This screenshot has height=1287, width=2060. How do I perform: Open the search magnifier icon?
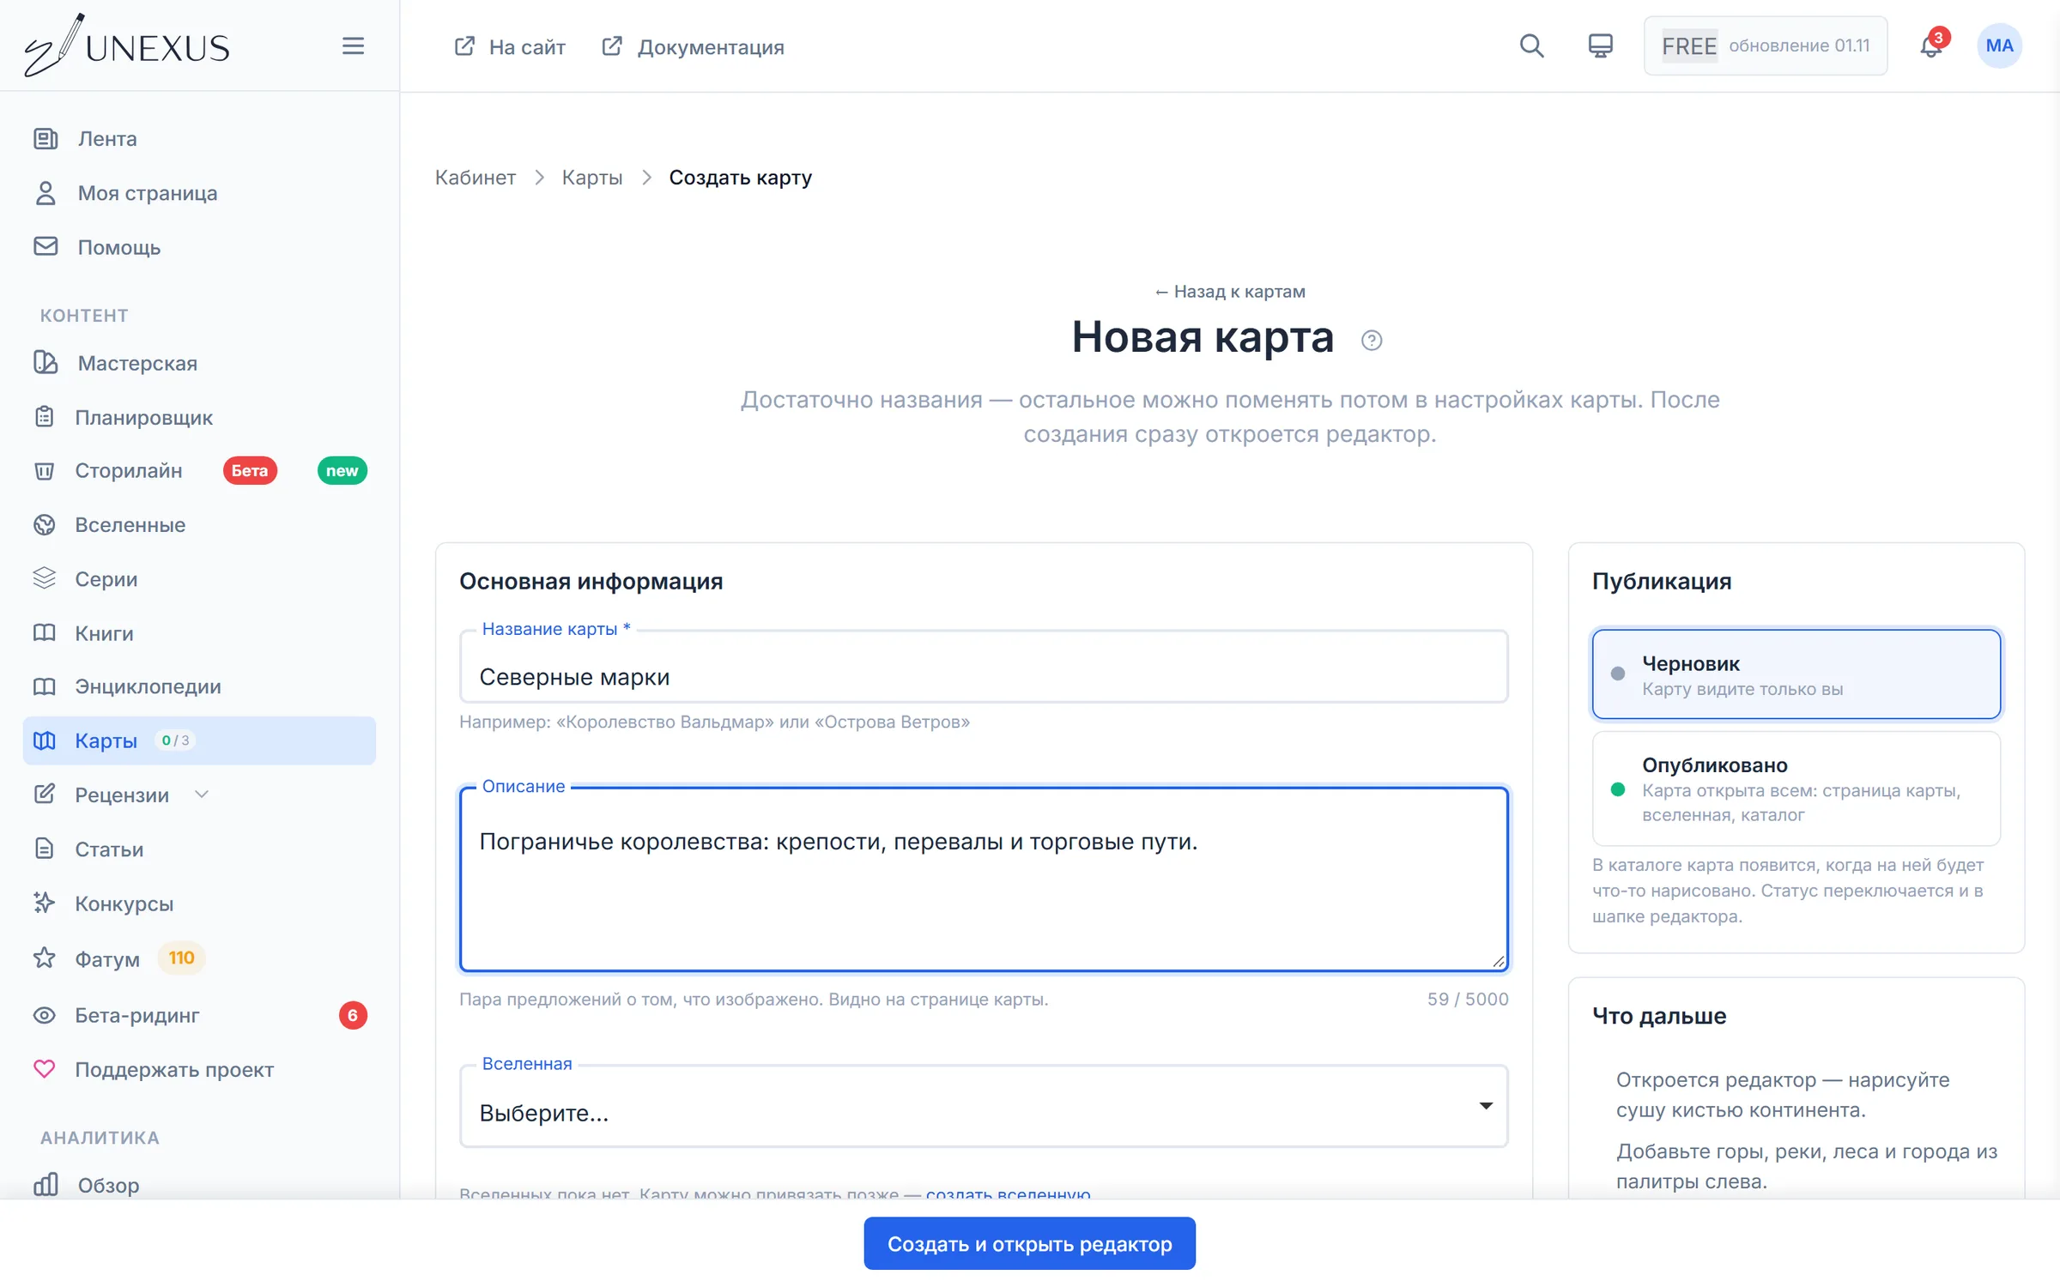coord(1531,45)
